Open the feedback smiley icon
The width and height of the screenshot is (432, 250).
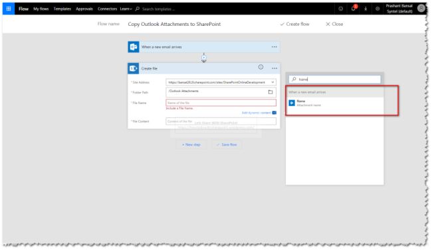(x=340, y=9)
